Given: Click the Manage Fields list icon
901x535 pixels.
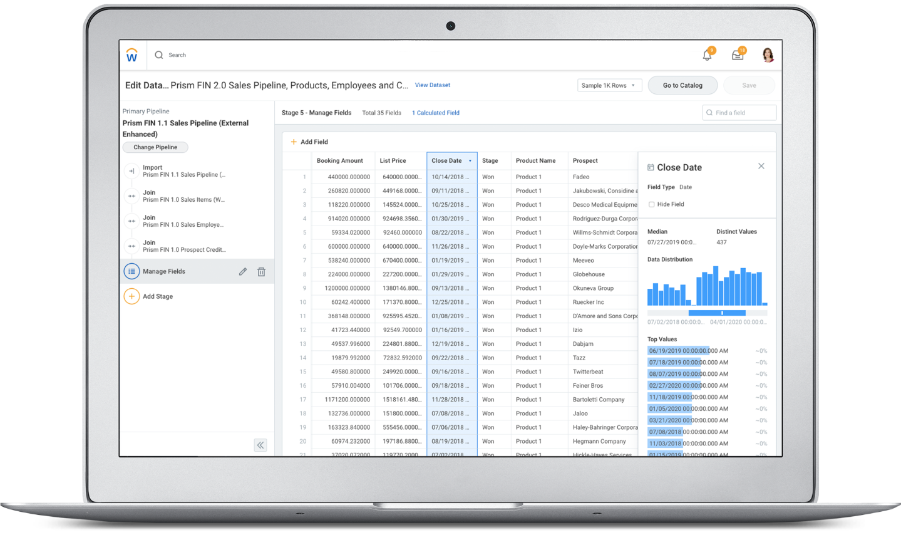Looking at the screenshot, I should 131,271.
